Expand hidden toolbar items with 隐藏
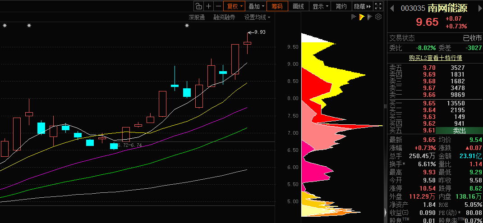 [363, 6]
